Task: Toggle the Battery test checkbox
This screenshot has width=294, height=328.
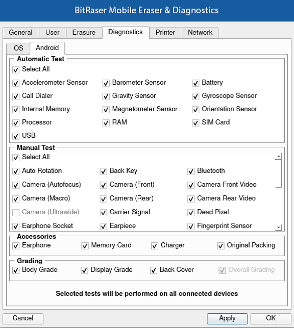Action: click(195, 83)
